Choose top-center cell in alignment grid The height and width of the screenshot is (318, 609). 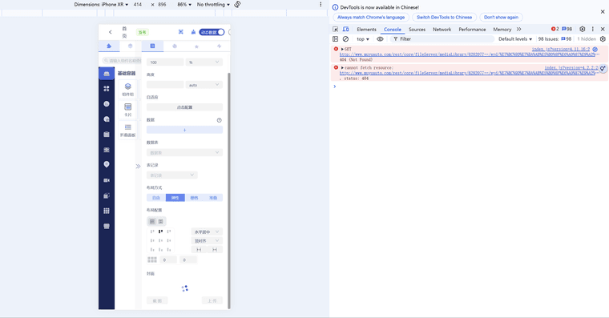click(160, 231)
